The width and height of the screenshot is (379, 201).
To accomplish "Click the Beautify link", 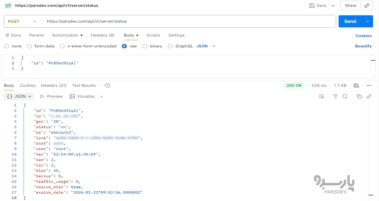I will coord(363,46).
